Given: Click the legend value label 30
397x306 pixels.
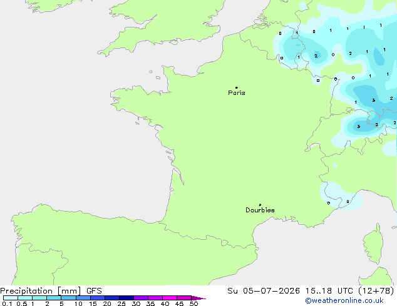Looking at the screenshot, I should 136,304.
